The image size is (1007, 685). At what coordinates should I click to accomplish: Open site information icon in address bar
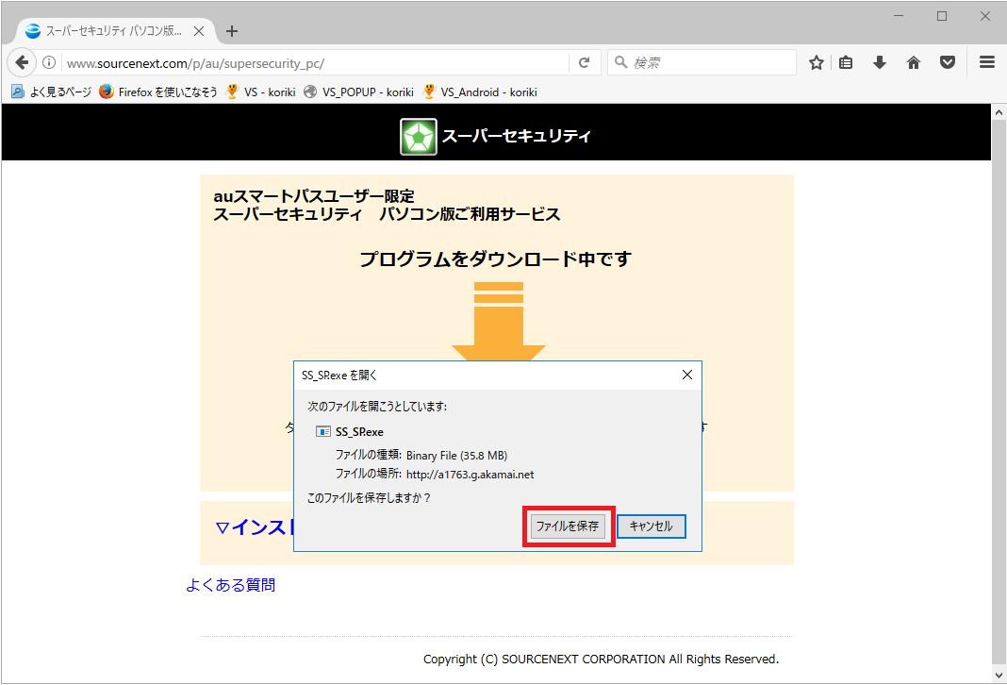(x=49, y=62)
